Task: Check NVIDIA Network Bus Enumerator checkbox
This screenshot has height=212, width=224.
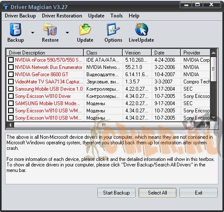Action: [x=11, y=67]
